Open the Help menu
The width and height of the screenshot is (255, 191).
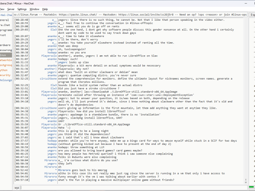pyautogui.click(x=45, y=9)
